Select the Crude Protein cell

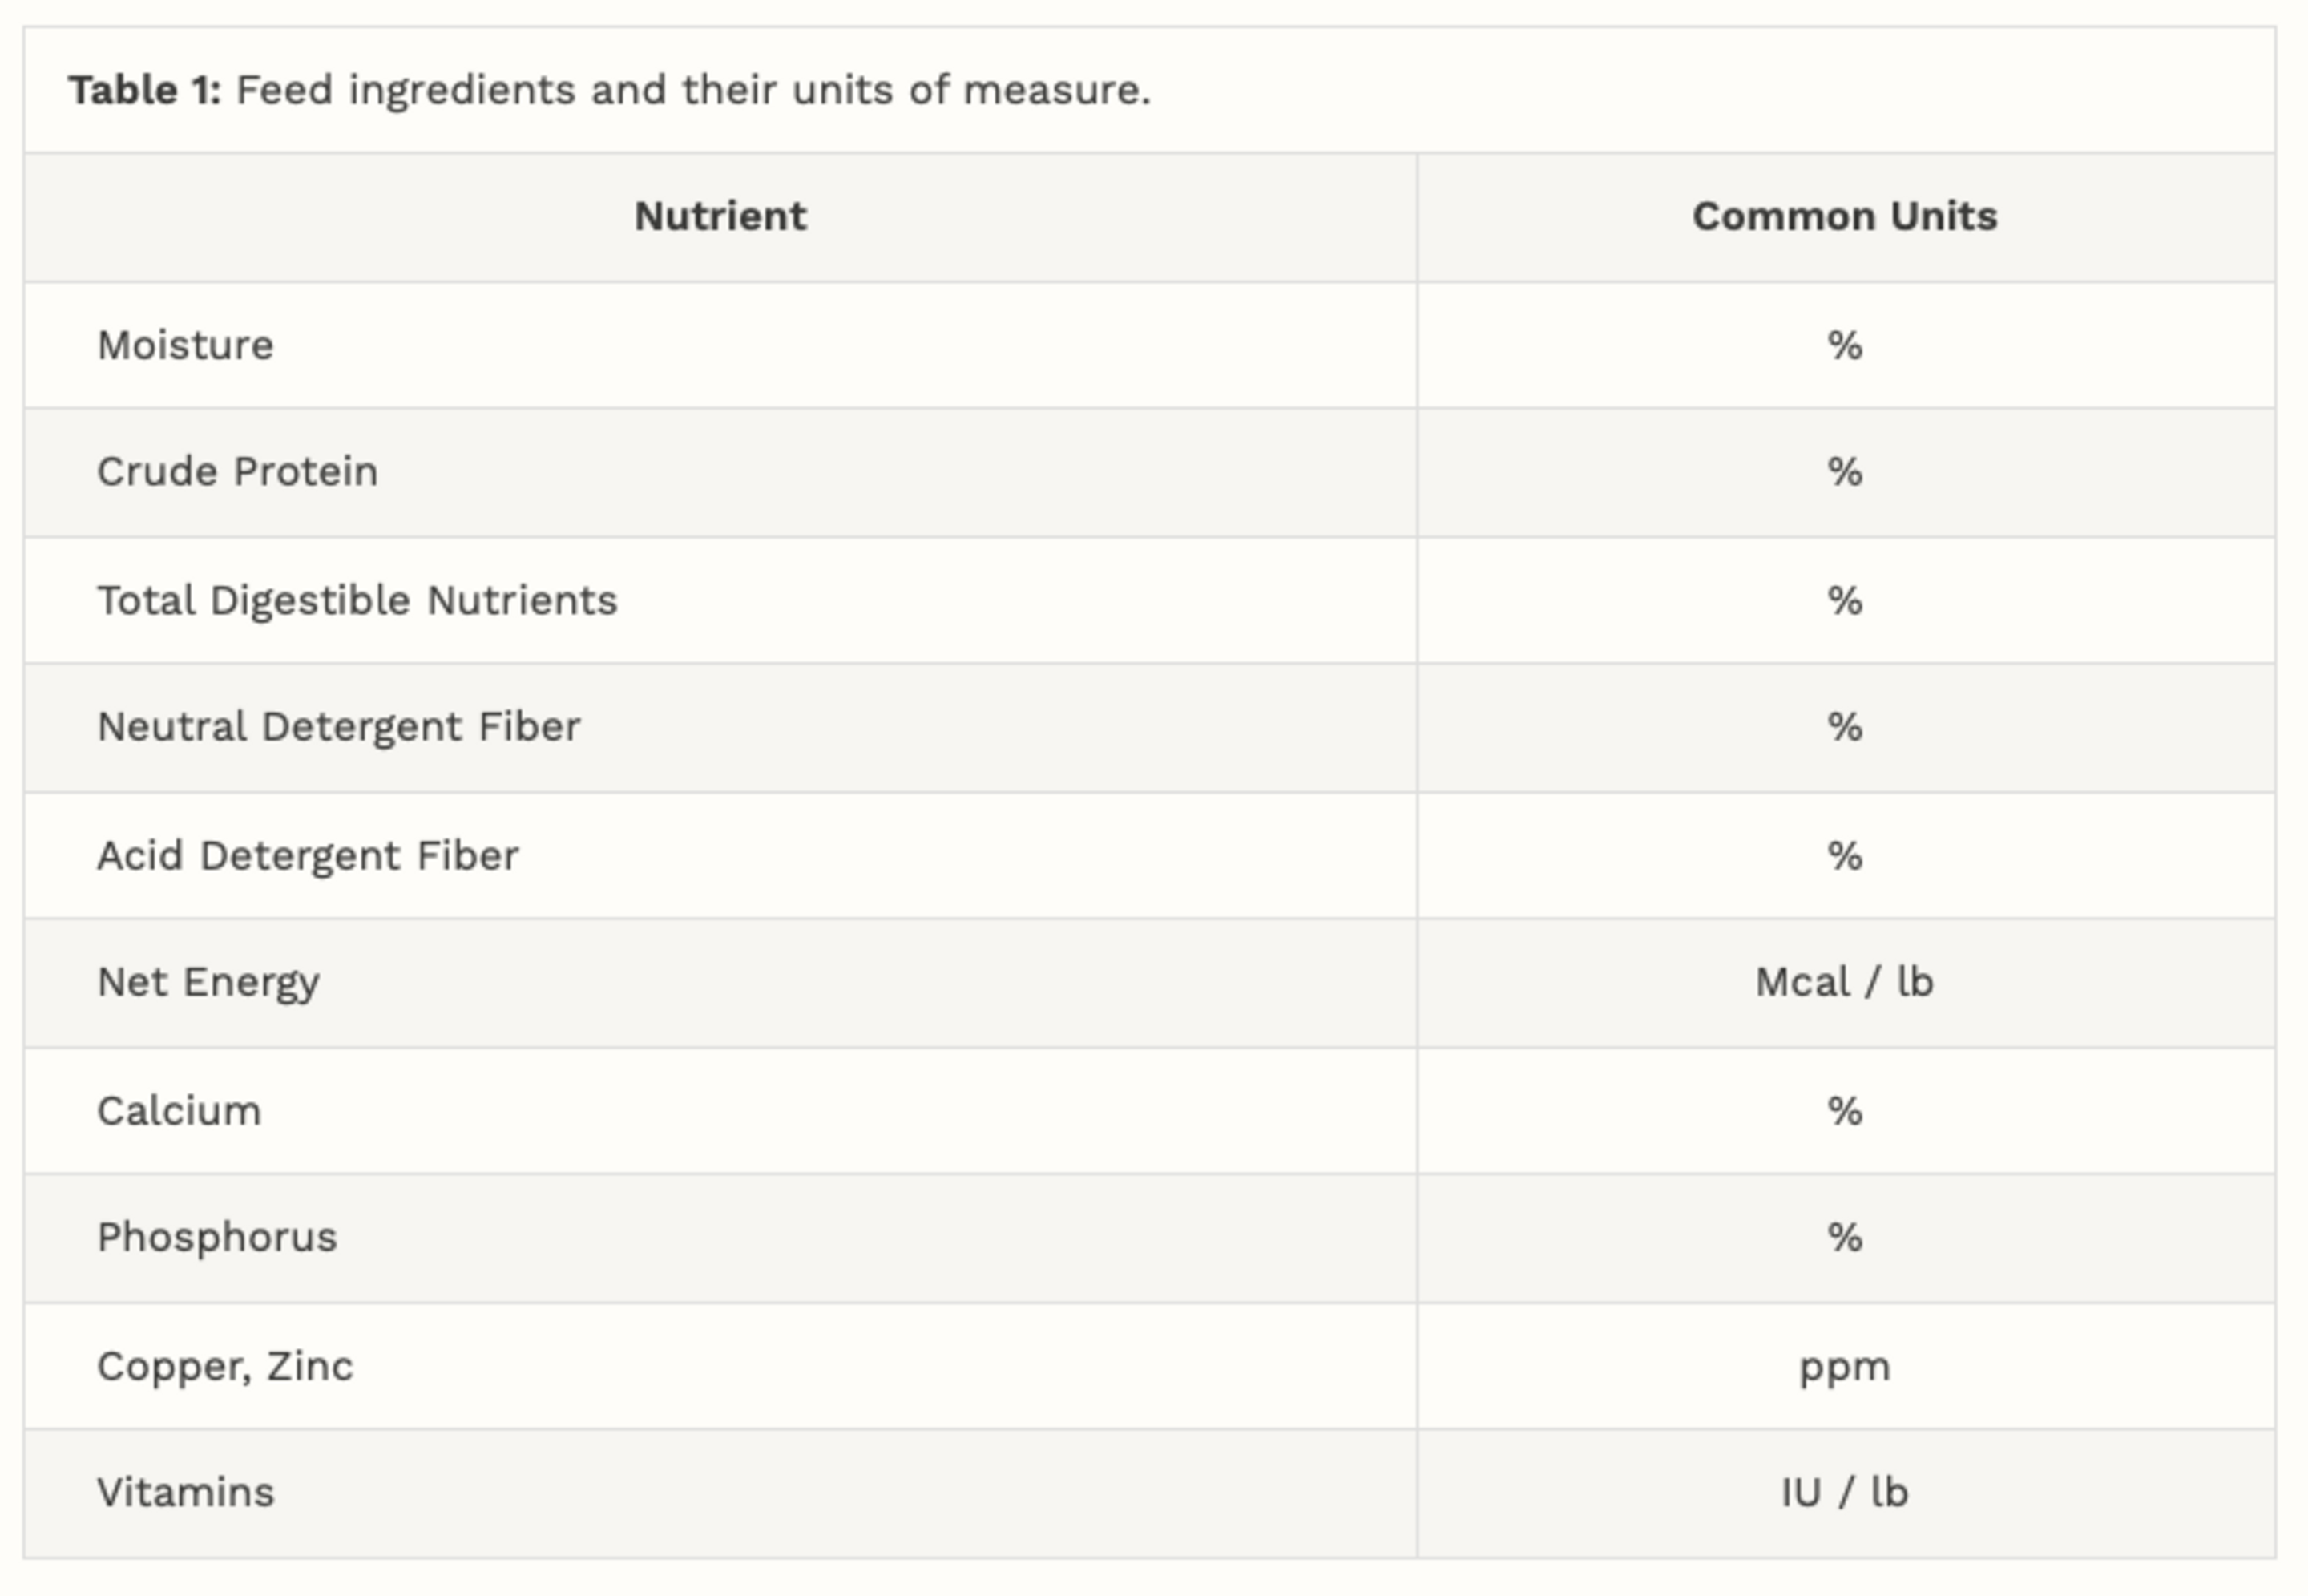(x=237, y=472)
